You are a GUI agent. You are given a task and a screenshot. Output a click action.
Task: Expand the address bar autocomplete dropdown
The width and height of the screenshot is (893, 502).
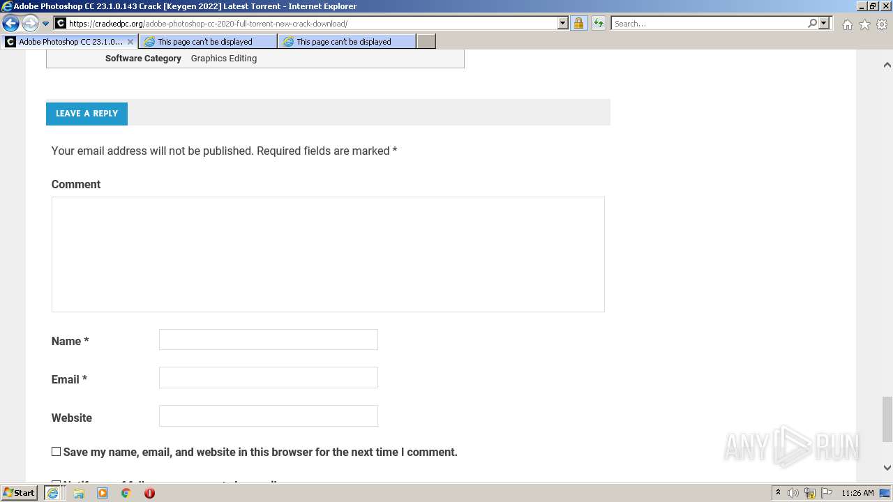tap(563, 23)
